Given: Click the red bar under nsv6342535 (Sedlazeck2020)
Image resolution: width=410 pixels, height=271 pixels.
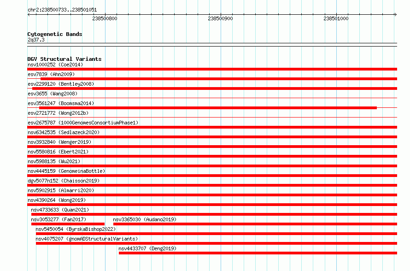Looking at the screenshot, I should [212, 137].
